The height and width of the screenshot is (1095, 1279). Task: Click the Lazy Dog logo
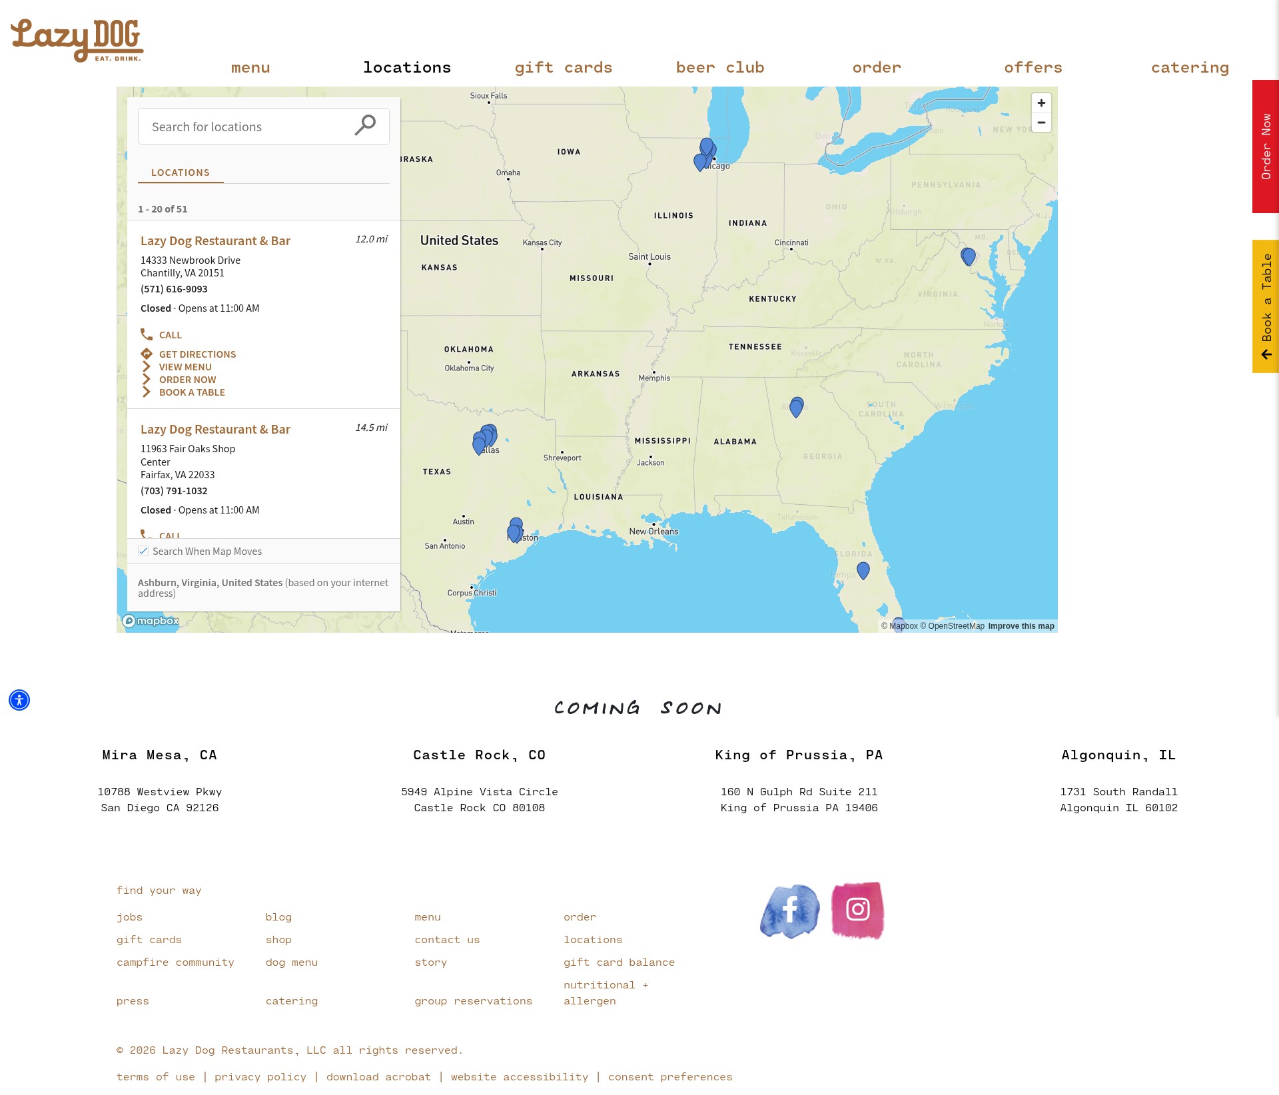click(77, 40)
